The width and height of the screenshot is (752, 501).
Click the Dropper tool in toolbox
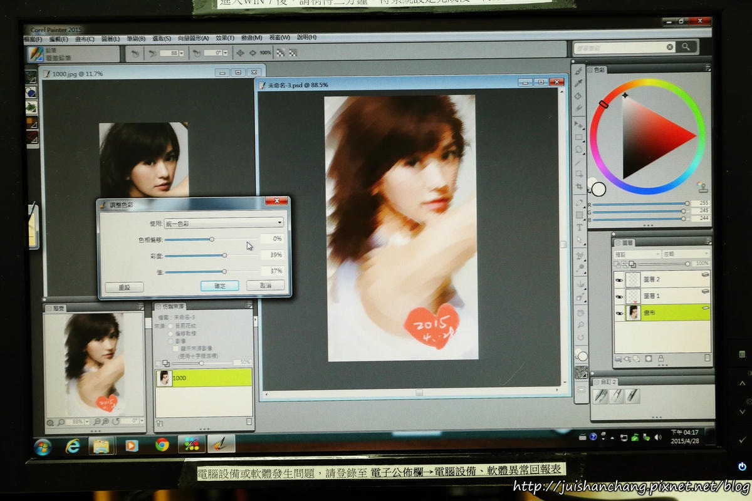(580, 83)
